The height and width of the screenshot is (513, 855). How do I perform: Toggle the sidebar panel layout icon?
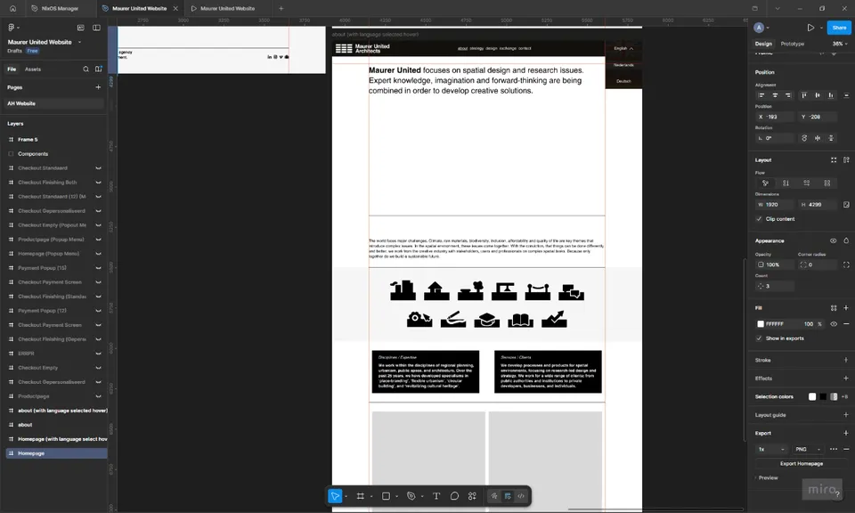96,28
